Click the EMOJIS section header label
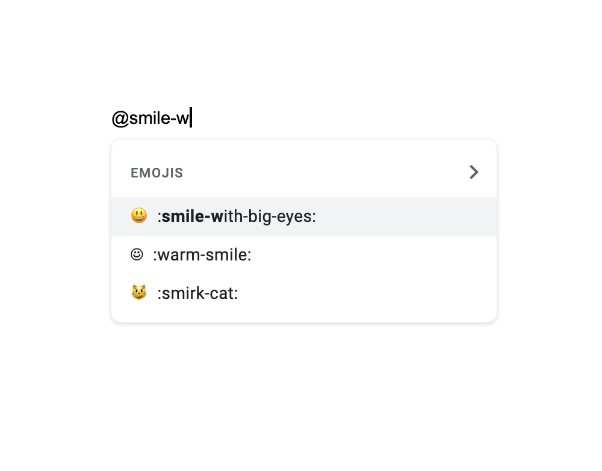The width and height of the screenshot is (602, 471). click(x=157, y=173)
